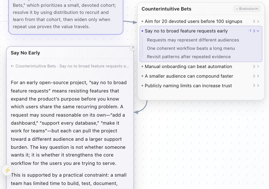Click the bullet dot beside Manual onboarding item
Screen dimensions: 269x189
click(x=143, y=67)
